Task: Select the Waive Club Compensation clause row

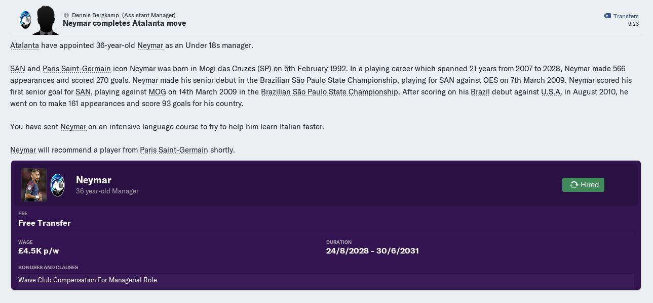Action: [325, 280]
